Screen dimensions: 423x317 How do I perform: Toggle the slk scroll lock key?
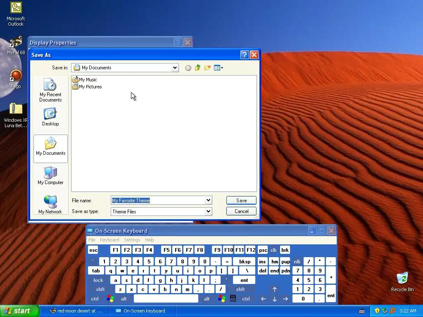273,250
